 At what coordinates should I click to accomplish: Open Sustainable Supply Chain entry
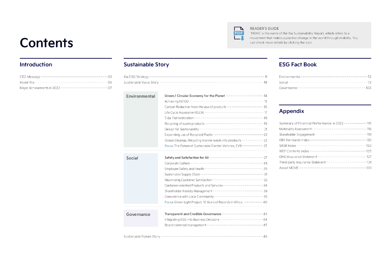(216, 175)
